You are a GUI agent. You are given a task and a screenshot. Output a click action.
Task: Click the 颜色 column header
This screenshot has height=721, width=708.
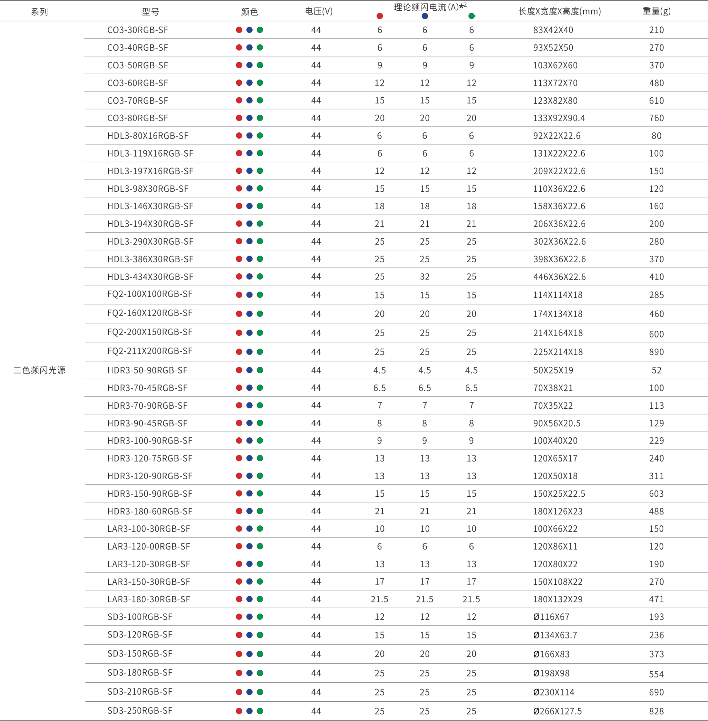250,12
